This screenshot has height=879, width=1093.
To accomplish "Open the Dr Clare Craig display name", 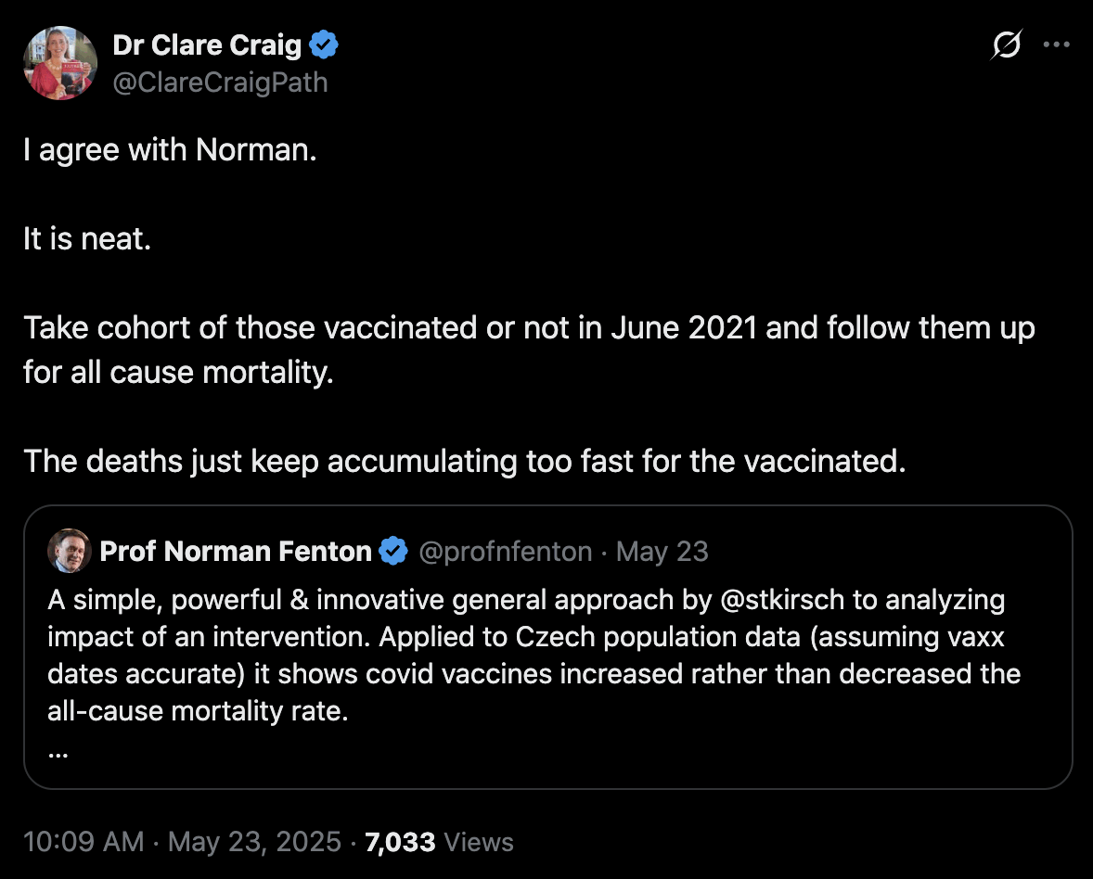I will click(207, 45).
